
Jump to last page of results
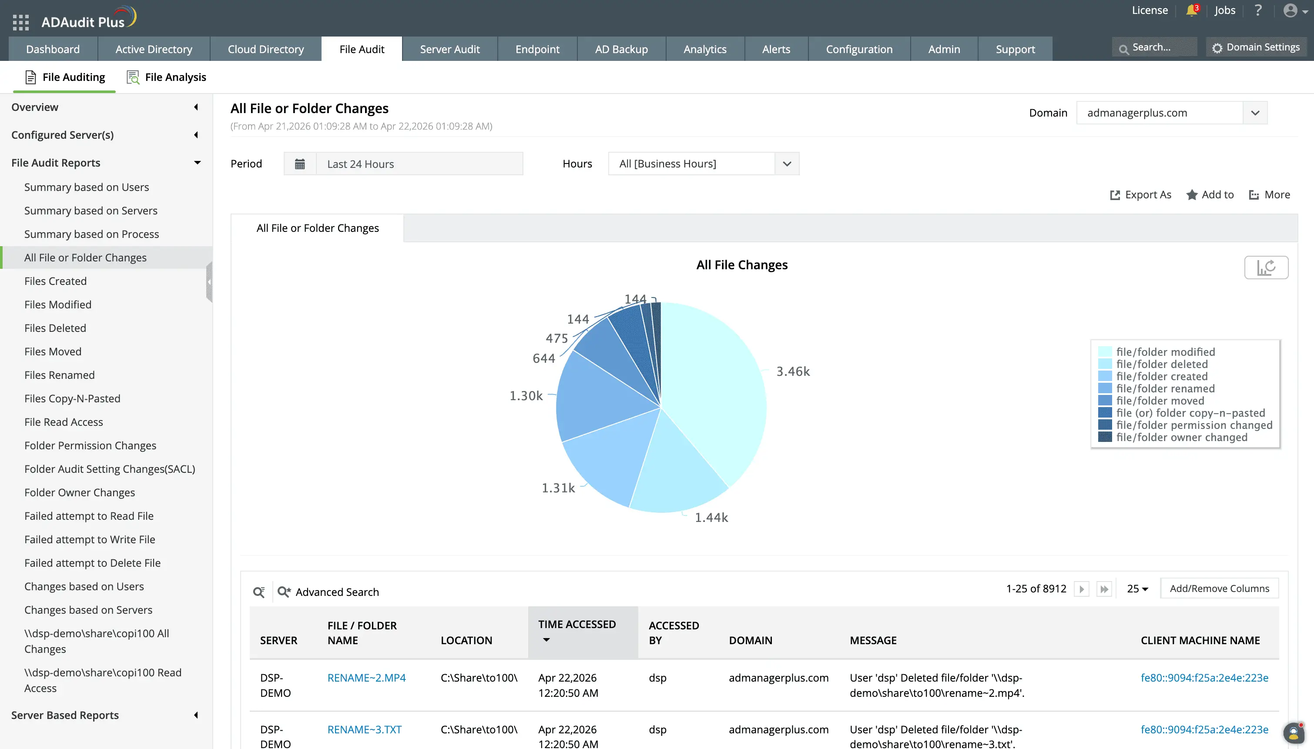click(x=1104, y=589)
